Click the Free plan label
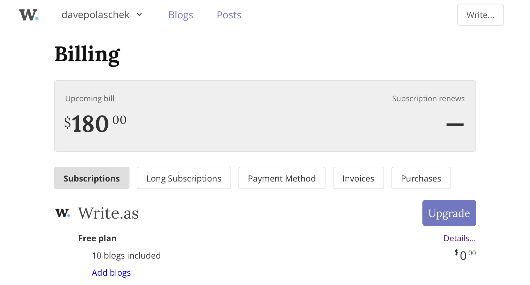The width and height of the screenshot is (530, 285). 97,238
